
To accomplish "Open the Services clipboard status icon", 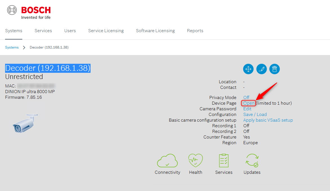I will coord(224,161).
